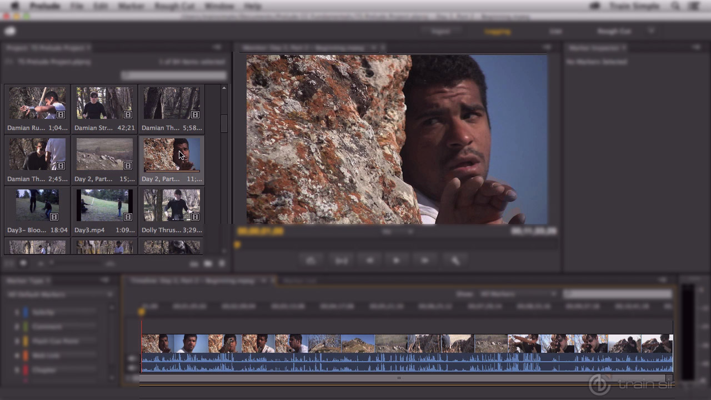The image size is (711, 400).
Task: Click the step back playback control
Action: (x=369, y=260)
